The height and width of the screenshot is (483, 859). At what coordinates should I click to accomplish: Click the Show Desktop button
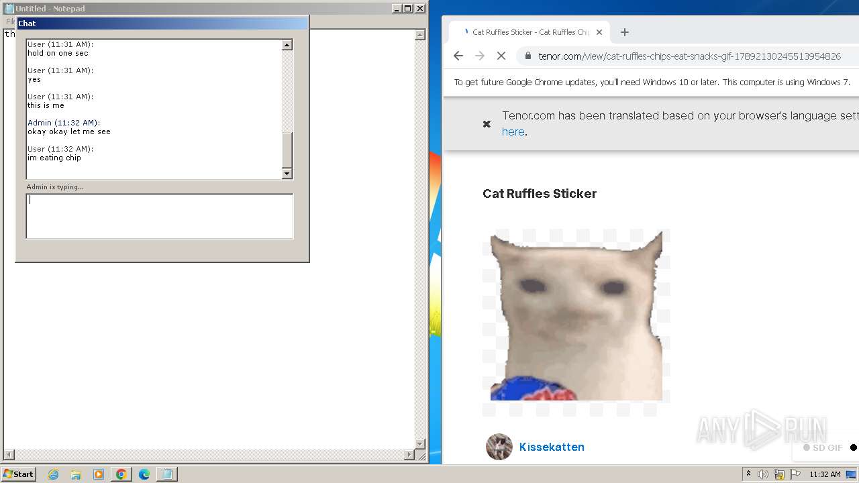click(852, 474)
